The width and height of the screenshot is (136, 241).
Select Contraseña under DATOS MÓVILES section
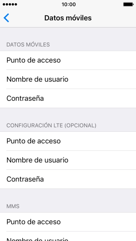tap(68, 98)
